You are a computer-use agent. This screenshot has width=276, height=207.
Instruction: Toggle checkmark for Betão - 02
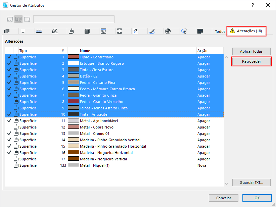pyautogui.click(x=9, y=76)
